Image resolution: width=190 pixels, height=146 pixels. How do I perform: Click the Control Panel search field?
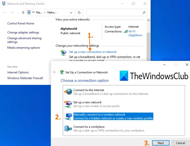point(117,12)
